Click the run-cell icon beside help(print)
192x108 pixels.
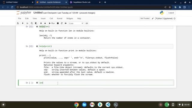[x=37, y=46]
